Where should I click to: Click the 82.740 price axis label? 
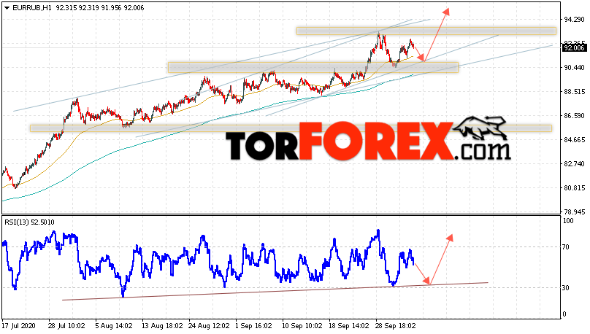pos(574,164)
